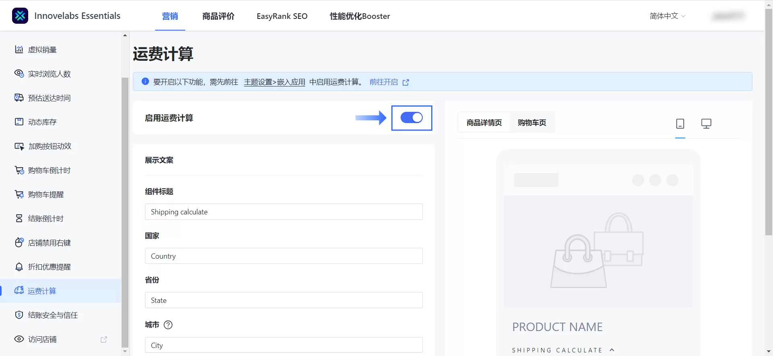Click the 省份 State input field
773x356 pixels.
[283, 300]
